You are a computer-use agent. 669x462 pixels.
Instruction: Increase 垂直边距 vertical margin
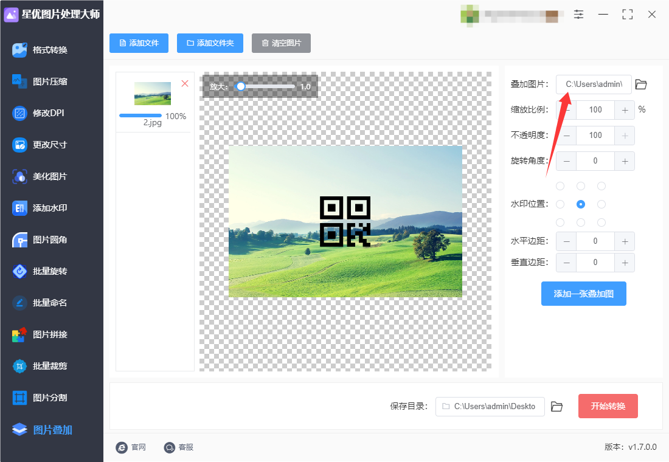click(x=625, y=263)
